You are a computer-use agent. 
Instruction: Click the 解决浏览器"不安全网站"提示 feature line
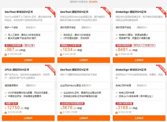tap(22, 38)
